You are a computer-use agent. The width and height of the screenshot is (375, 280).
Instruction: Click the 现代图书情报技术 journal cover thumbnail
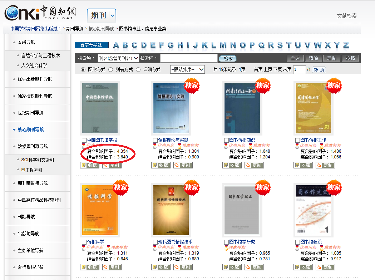(170, 210)
